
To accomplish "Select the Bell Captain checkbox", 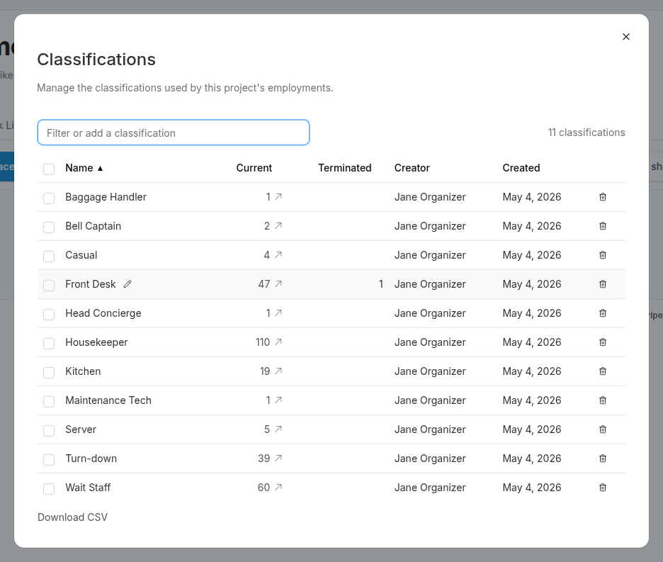I will point(49,227).
